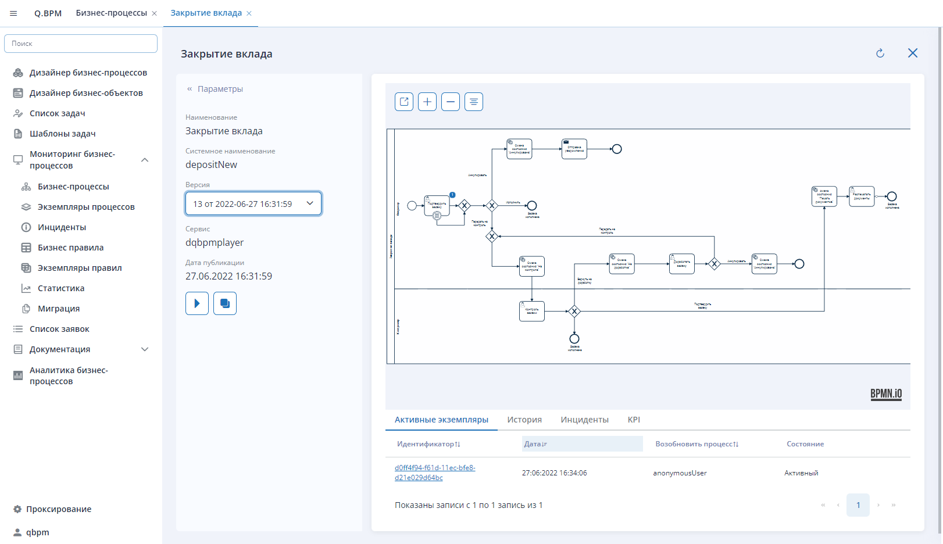Go to pagination page 1
943x544 pixels.
coord(858,505)
